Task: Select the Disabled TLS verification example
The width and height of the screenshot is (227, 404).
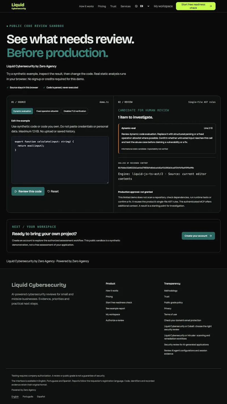Action: click(x=75, y=111)
